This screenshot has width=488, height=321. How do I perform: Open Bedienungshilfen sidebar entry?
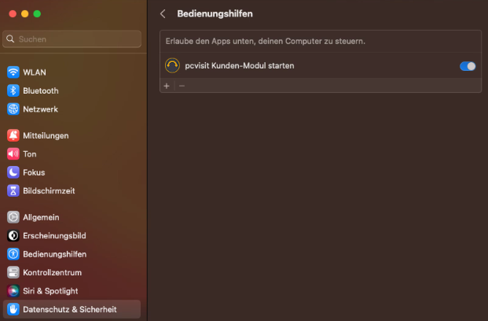(54, 254)
